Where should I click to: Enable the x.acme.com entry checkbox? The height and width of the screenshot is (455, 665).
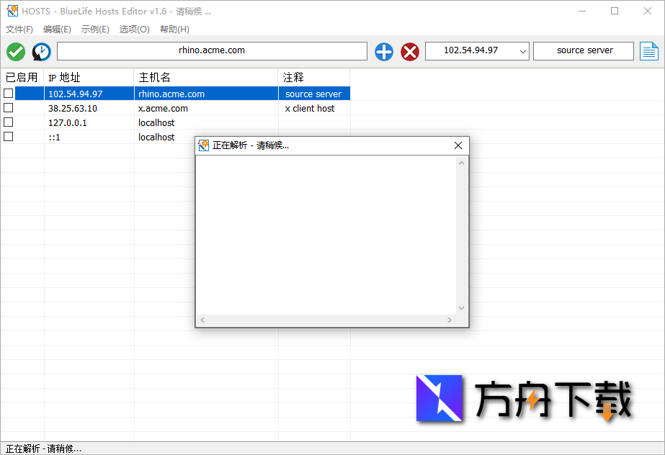tap(7, 107)
